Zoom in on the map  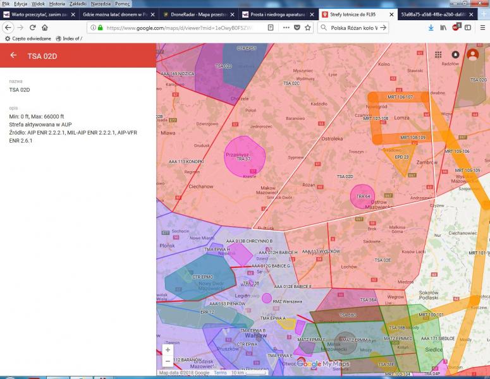pos(168,349)
